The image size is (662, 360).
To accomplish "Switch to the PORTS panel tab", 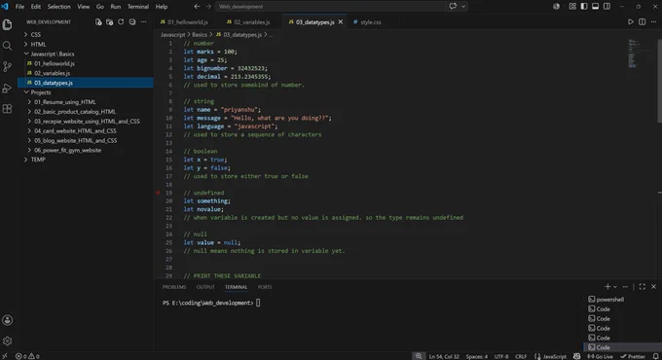I will [x=265, y=287].
